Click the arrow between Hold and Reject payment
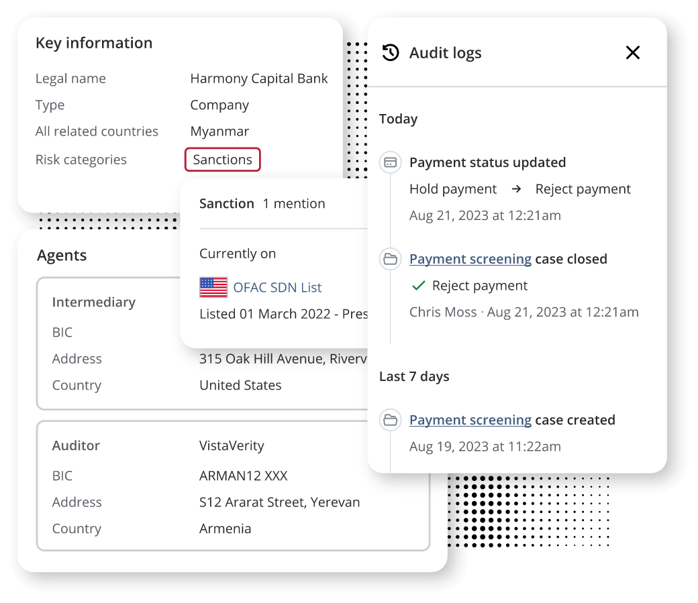Viewport: 698px width, 603px height. point(516,189)
